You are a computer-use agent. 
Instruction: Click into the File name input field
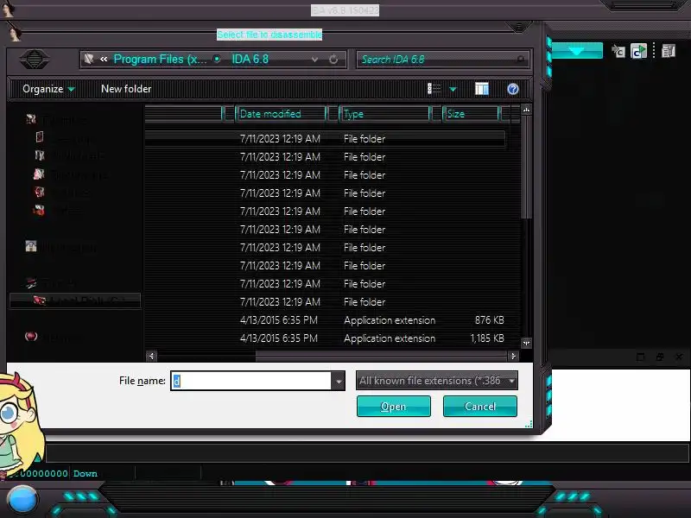coord(250,381)
